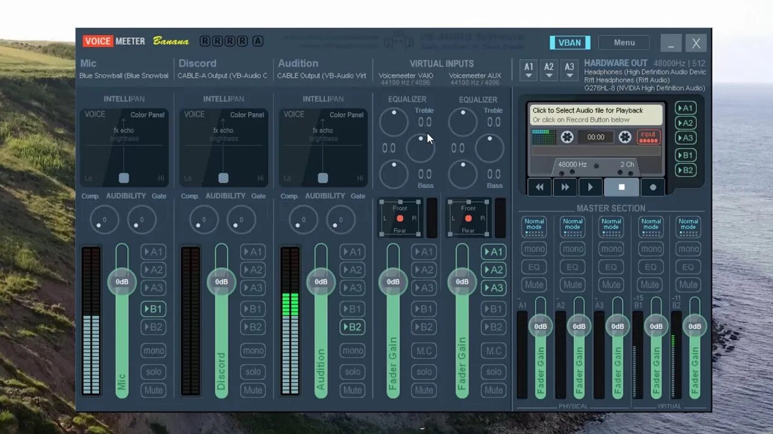The width and height of the screenshot is (773, 434).
Task: Click the A icon in title bar
Action: [x=258, y=41]
